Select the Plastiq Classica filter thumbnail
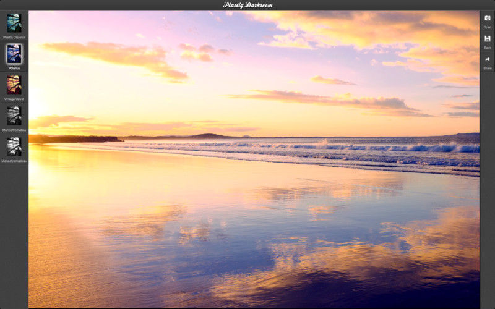Screen dimensions: 495x309 tap(14, 23)
